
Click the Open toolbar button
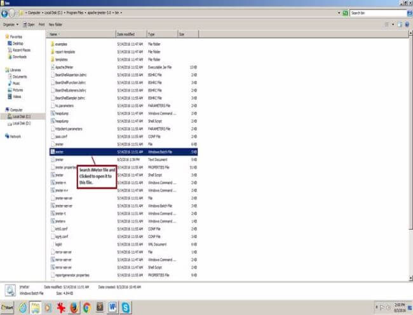[x=29, y=25]
